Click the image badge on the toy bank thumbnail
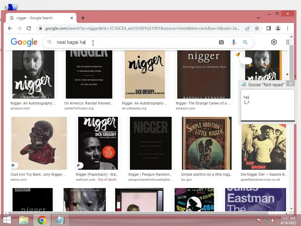 pos(13,165)
